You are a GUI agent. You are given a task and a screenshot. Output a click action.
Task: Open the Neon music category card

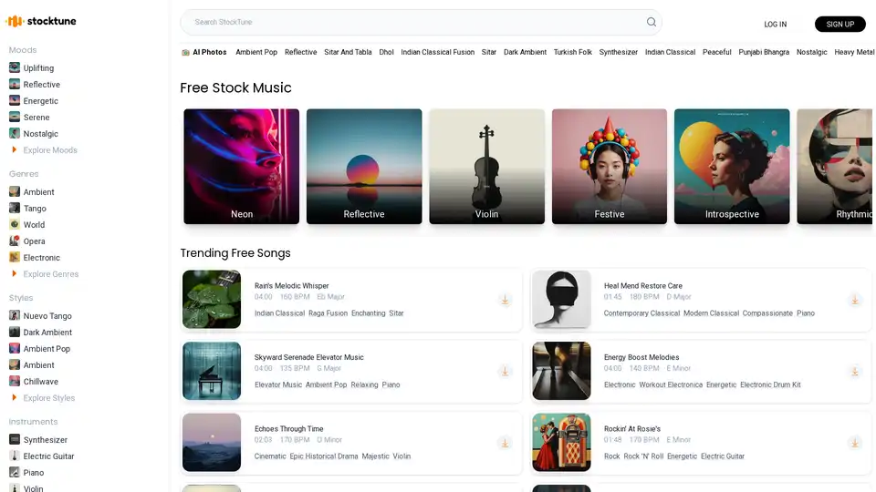(242, 167)
